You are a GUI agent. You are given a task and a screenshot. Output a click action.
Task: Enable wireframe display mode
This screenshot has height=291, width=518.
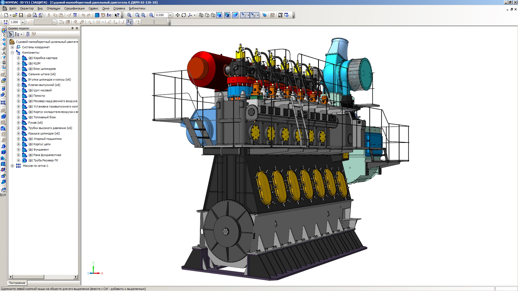point(201,15)
